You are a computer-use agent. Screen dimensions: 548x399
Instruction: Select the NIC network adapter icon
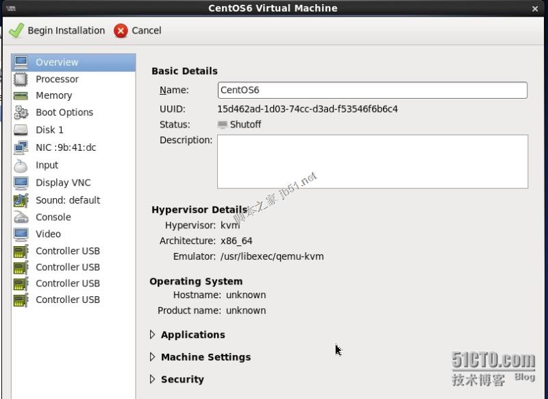[x=21, y=147]
